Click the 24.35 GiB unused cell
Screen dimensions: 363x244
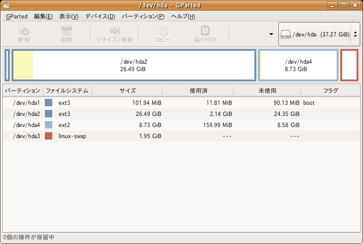[287, 114]
